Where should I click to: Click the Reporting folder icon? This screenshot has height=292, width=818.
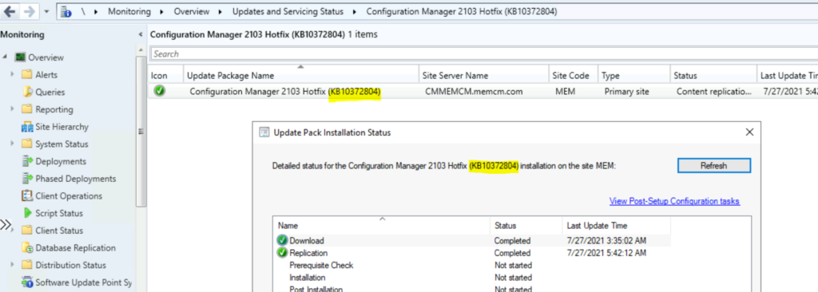(26, 109)
